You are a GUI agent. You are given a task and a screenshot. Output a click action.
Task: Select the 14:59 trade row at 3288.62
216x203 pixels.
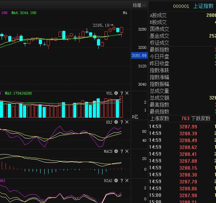tap(182, 147)
